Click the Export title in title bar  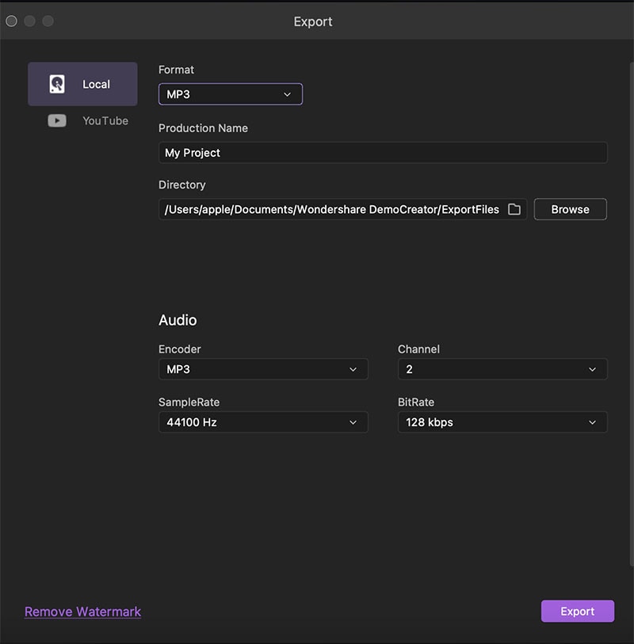(313, 21)
